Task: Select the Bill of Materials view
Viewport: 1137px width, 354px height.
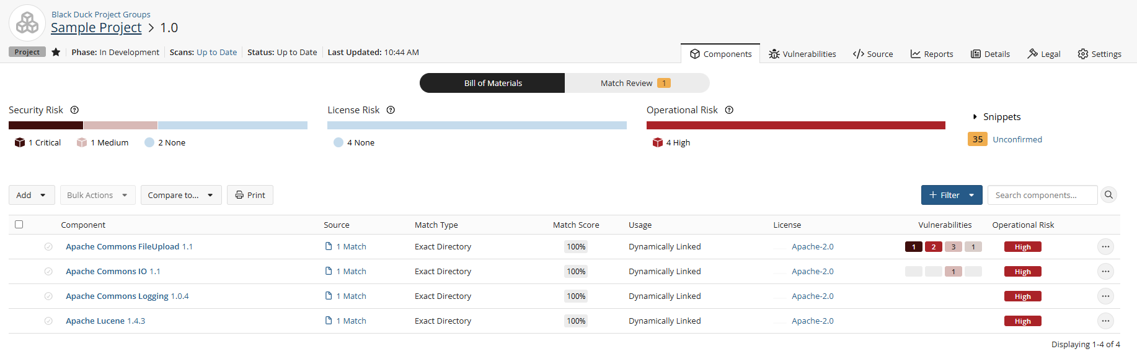Action: coord(492,83)
